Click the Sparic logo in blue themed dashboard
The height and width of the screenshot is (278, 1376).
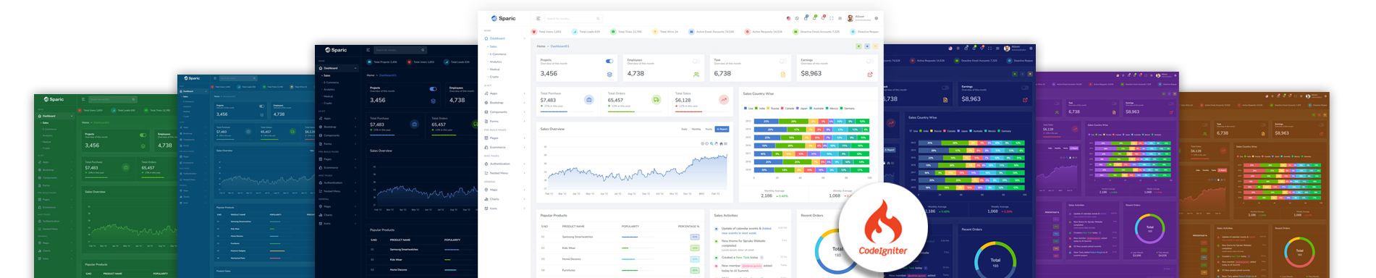pyautogui.click(x=193, y=78)
